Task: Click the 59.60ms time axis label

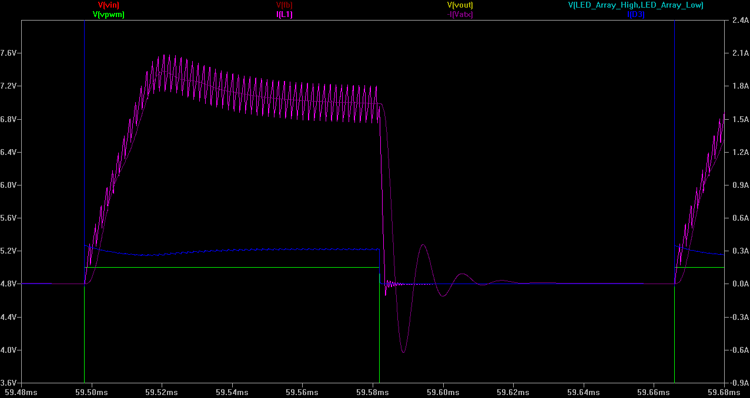Action: [443, 392]
